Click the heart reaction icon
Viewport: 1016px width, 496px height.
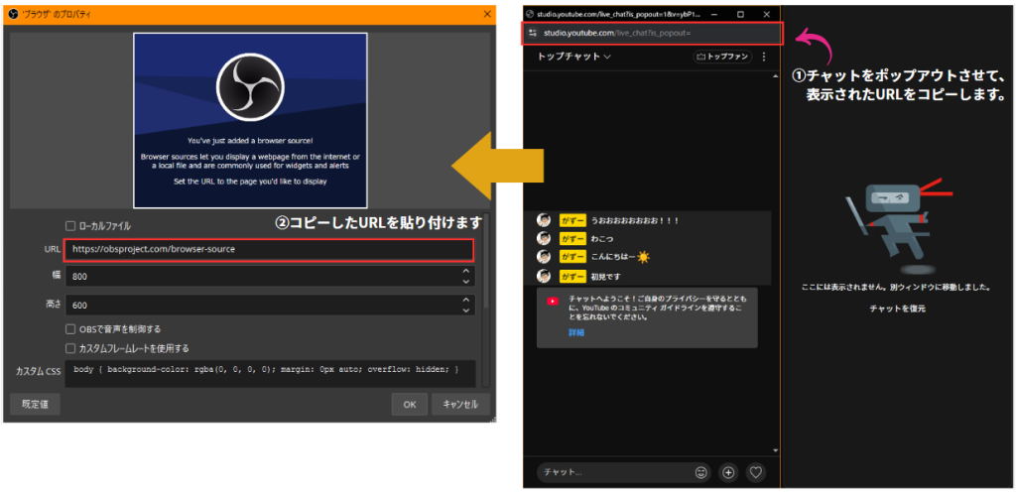pyautogui.click(x=755, y=473)
